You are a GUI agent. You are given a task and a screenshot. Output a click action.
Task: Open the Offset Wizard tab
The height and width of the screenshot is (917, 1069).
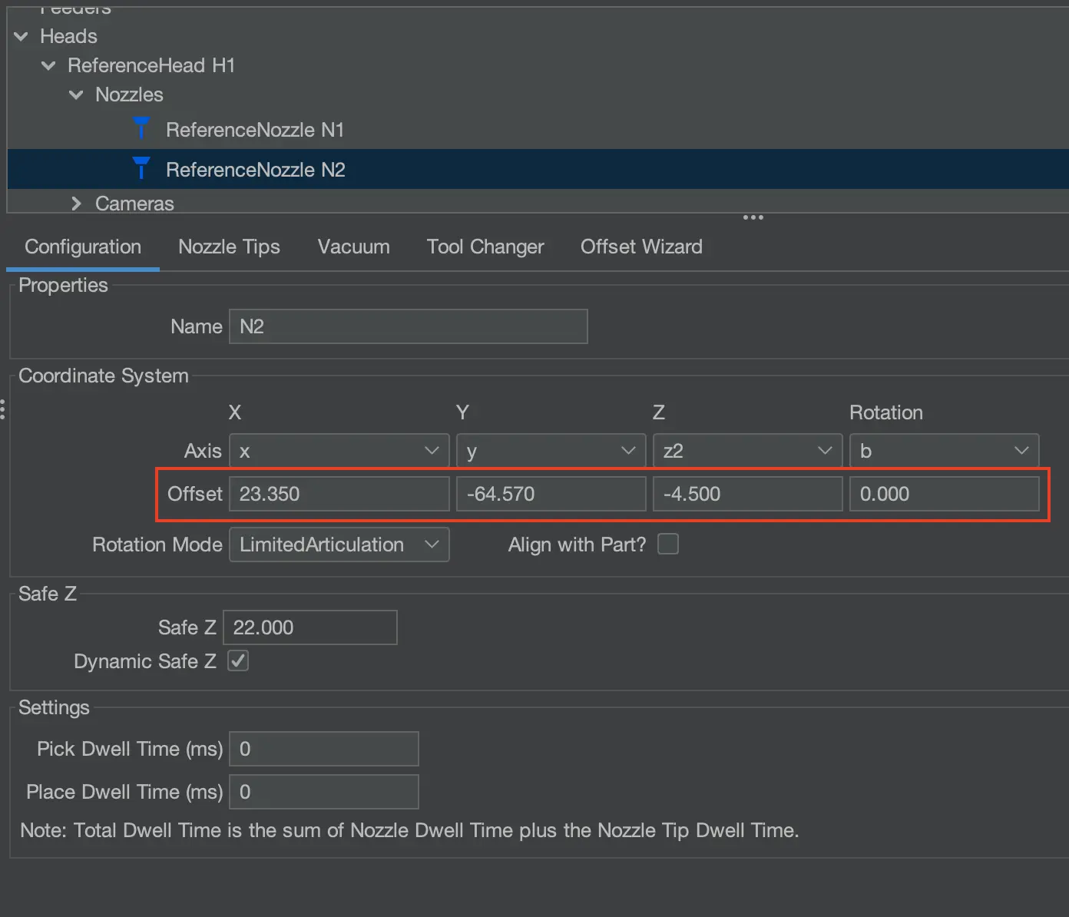click(x=641, y=247)
